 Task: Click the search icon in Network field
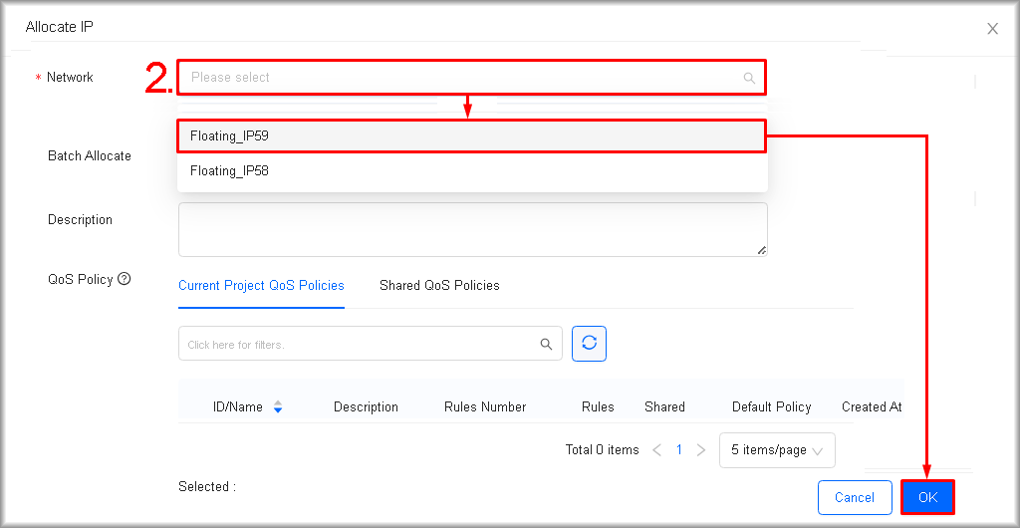[749, 78]
